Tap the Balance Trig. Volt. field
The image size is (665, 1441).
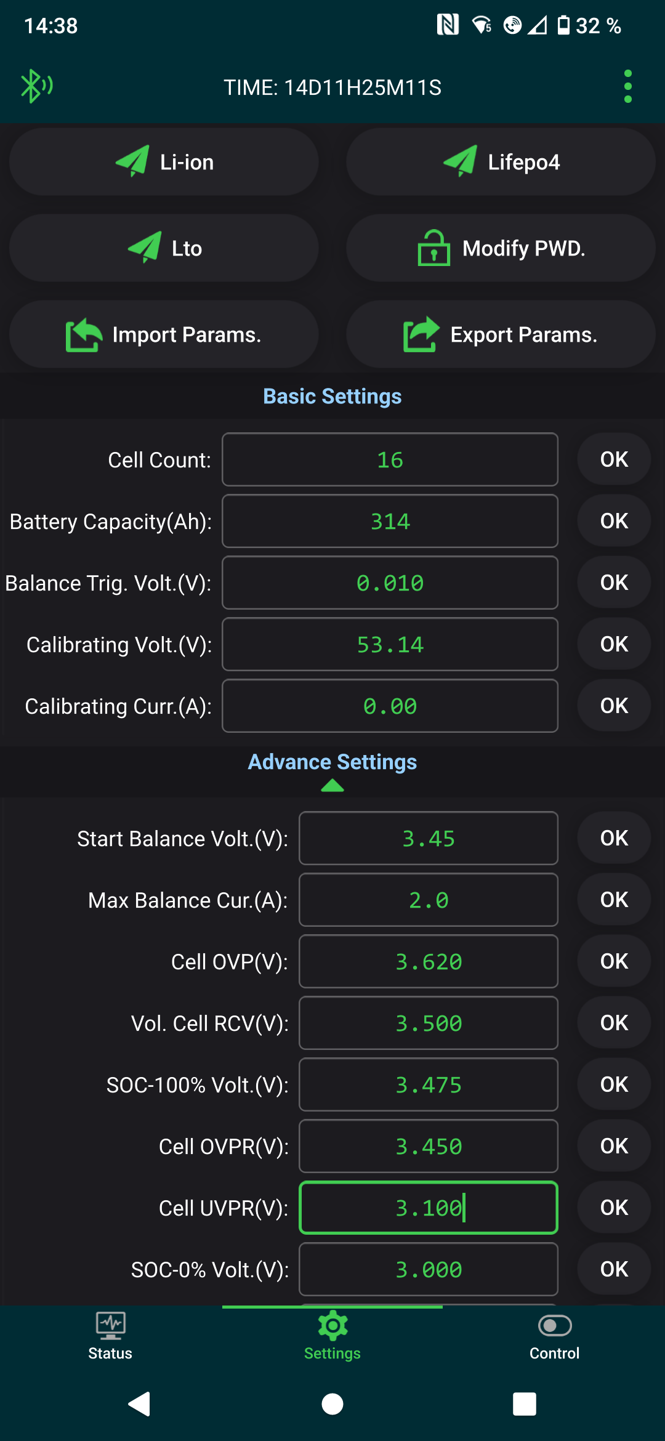click(390, 583)
